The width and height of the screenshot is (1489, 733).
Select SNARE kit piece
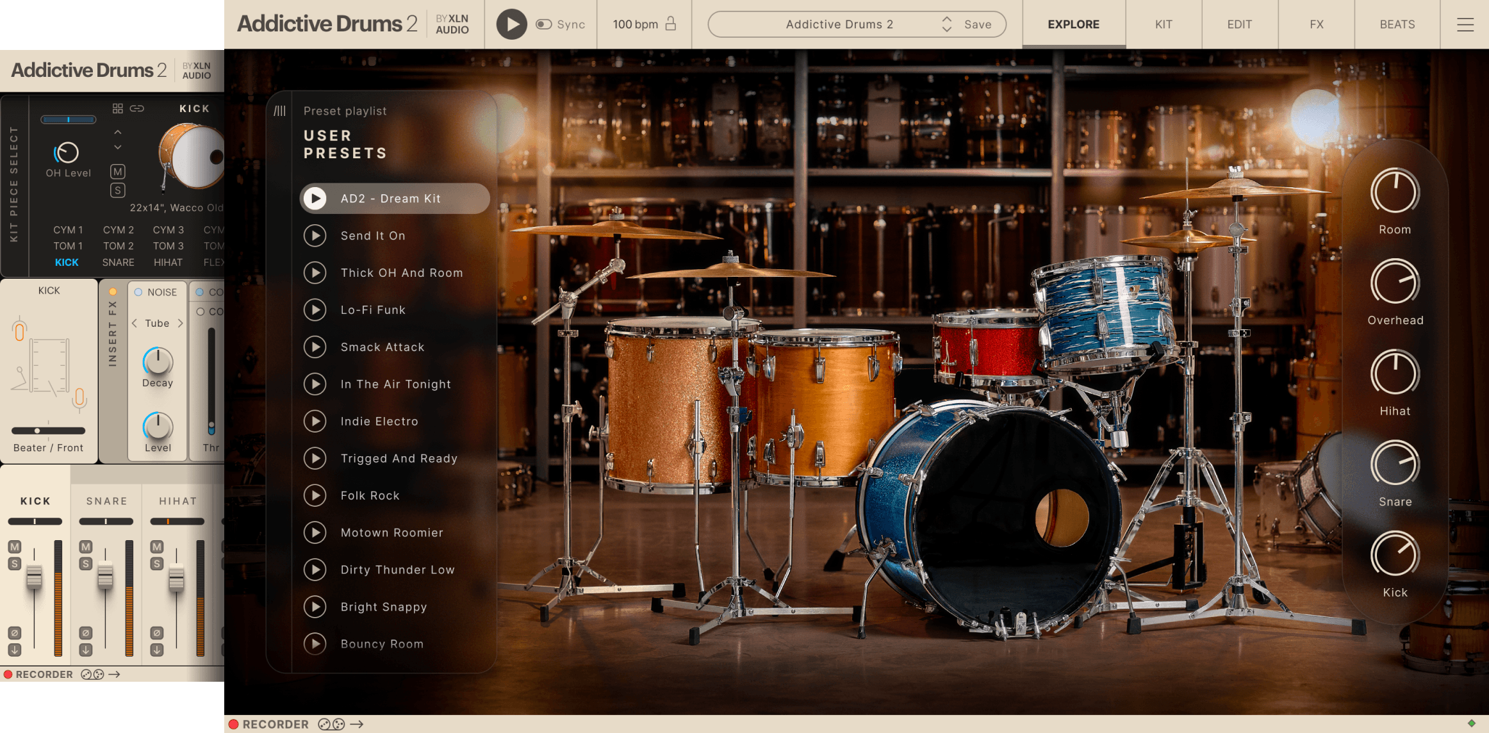click(x=119, y=263)
